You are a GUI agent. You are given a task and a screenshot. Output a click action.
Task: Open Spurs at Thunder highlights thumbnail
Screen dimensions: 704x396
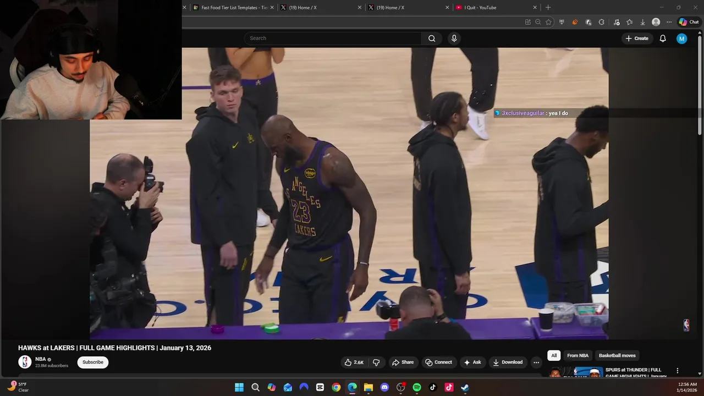(x=576, y=372)
